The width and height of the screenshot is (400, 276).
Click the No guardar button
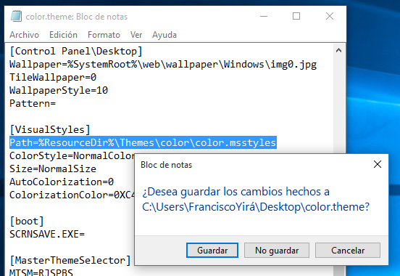(x=277, y=250)
